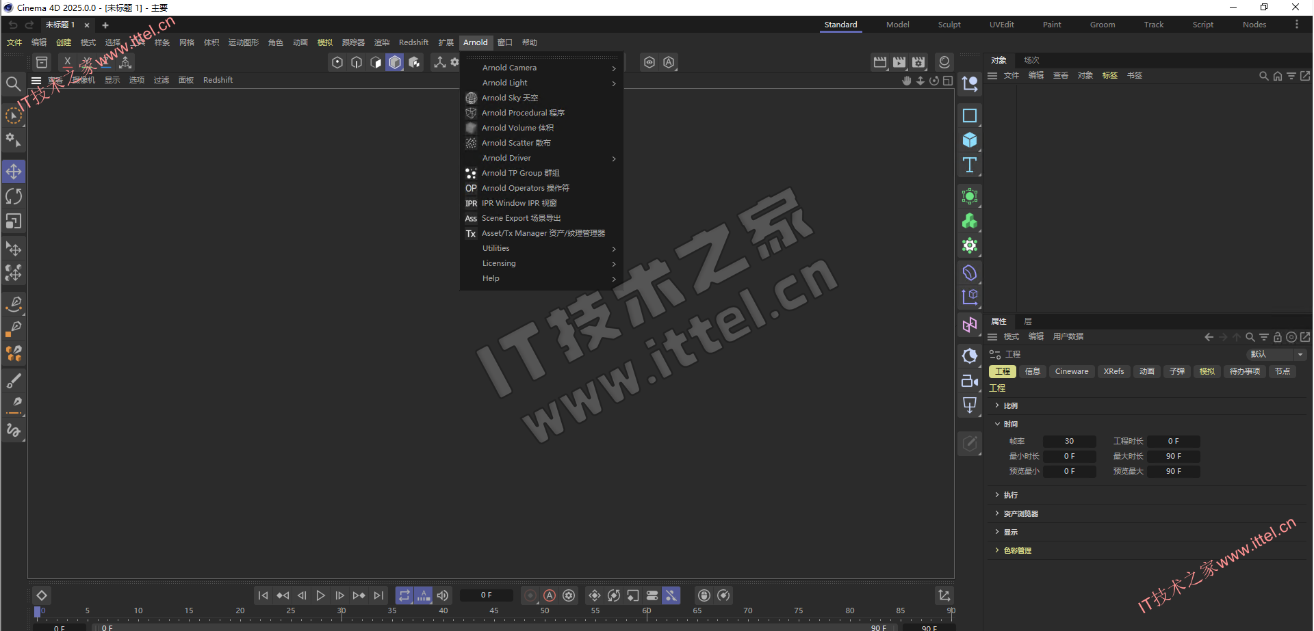Toggle the highlighted running-figure button in timeline

click(671, 595)
